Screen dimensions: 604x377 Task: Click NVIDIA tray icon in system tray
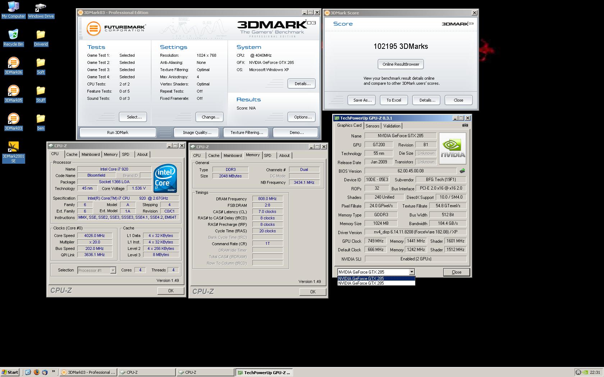point(585,372)
